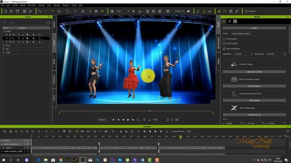The width and height of the screenshot is (291, 163).
Task: Click Edit in Character Creator button
Action: (x=254, y=79)
